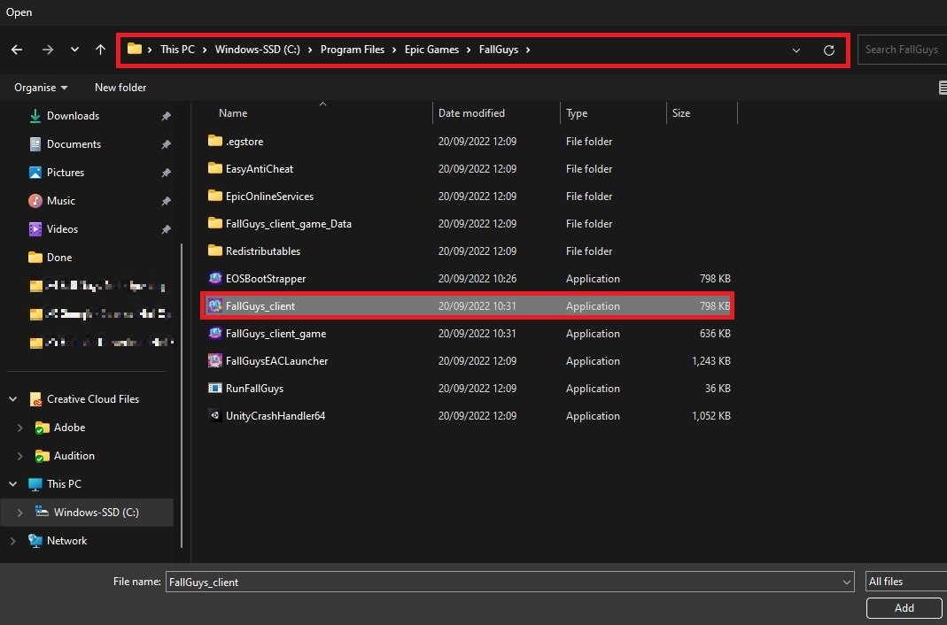The height and width of the screenshot is (625, 947).
Task: Expand the Network tree node
Action: (x=12, y=541)
